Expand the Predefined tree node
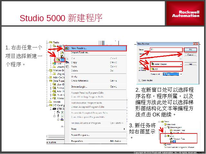206x154 pixels. 51,95
